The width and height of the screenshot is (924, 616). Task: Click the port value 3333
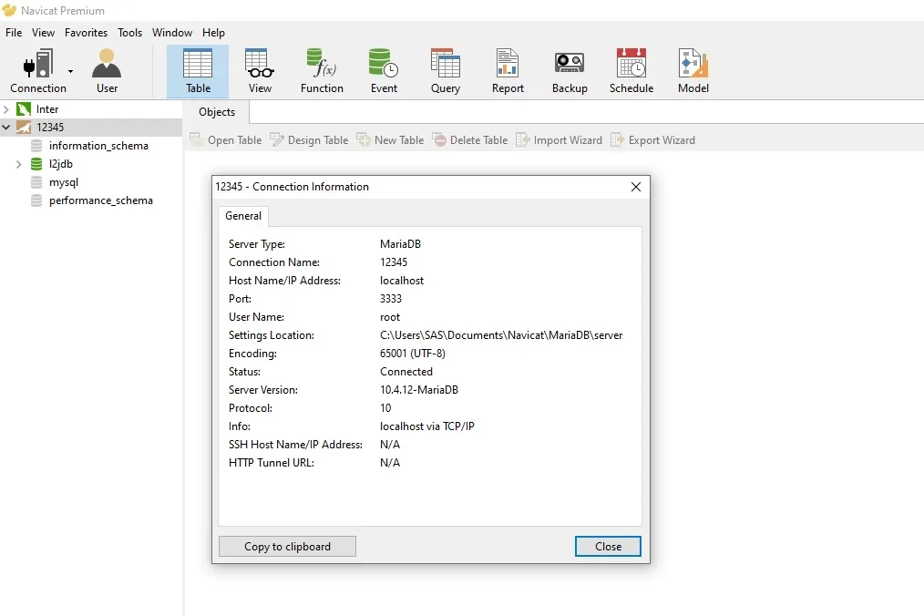click(391, 299)
